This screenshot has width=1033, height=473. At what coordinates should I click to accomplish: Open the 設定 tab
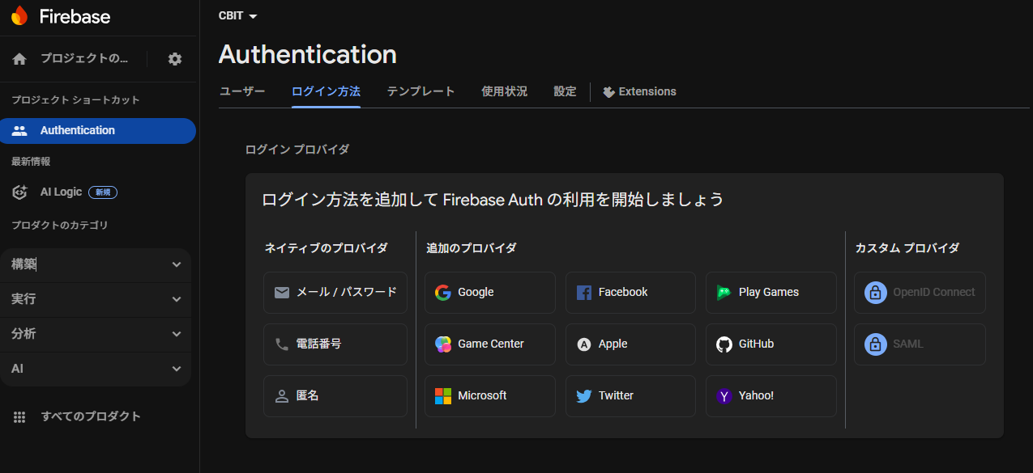tap(565, 92)
